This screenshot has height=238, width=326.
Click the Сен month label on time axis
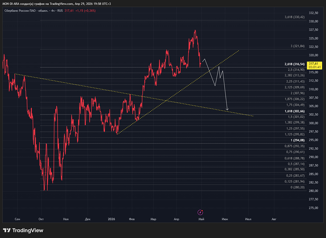click(18, 219)
